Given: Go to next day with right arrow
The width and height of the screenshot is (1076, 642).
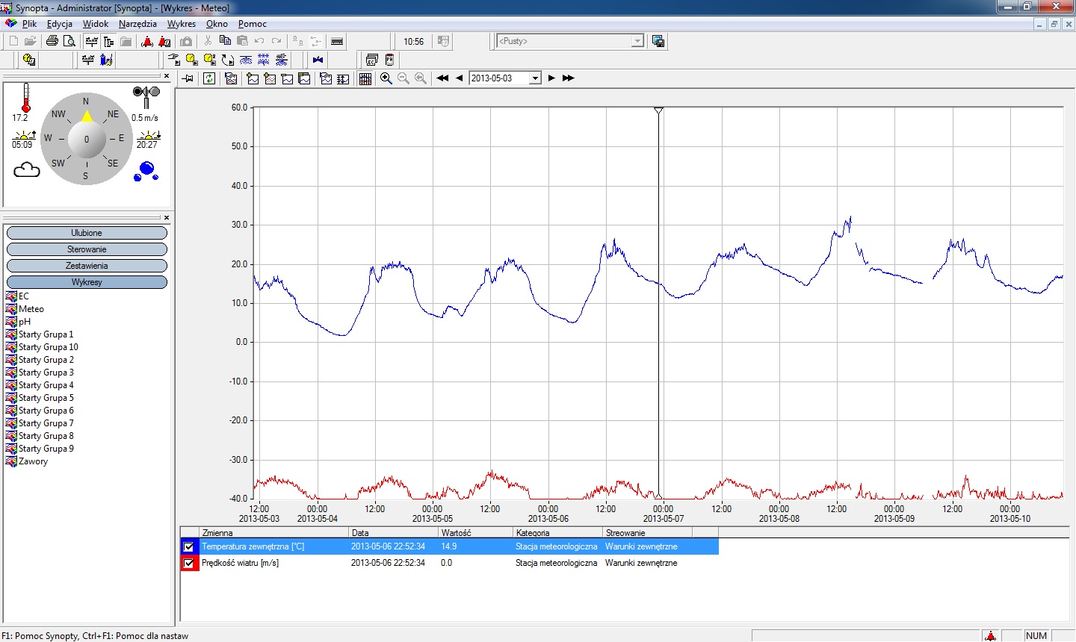Looking at the screenshot, I should click(x=551, y=78).
